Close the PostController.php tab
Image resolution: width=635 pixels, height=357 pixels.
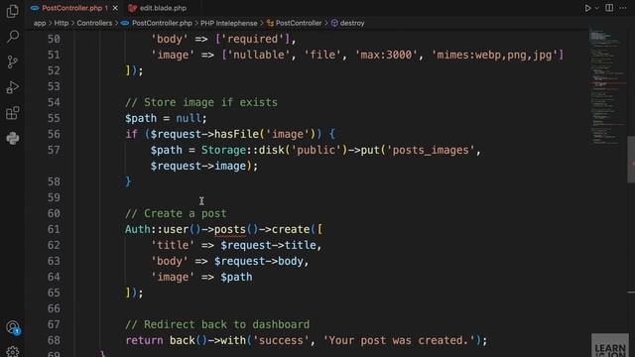(x=115, y=8)
